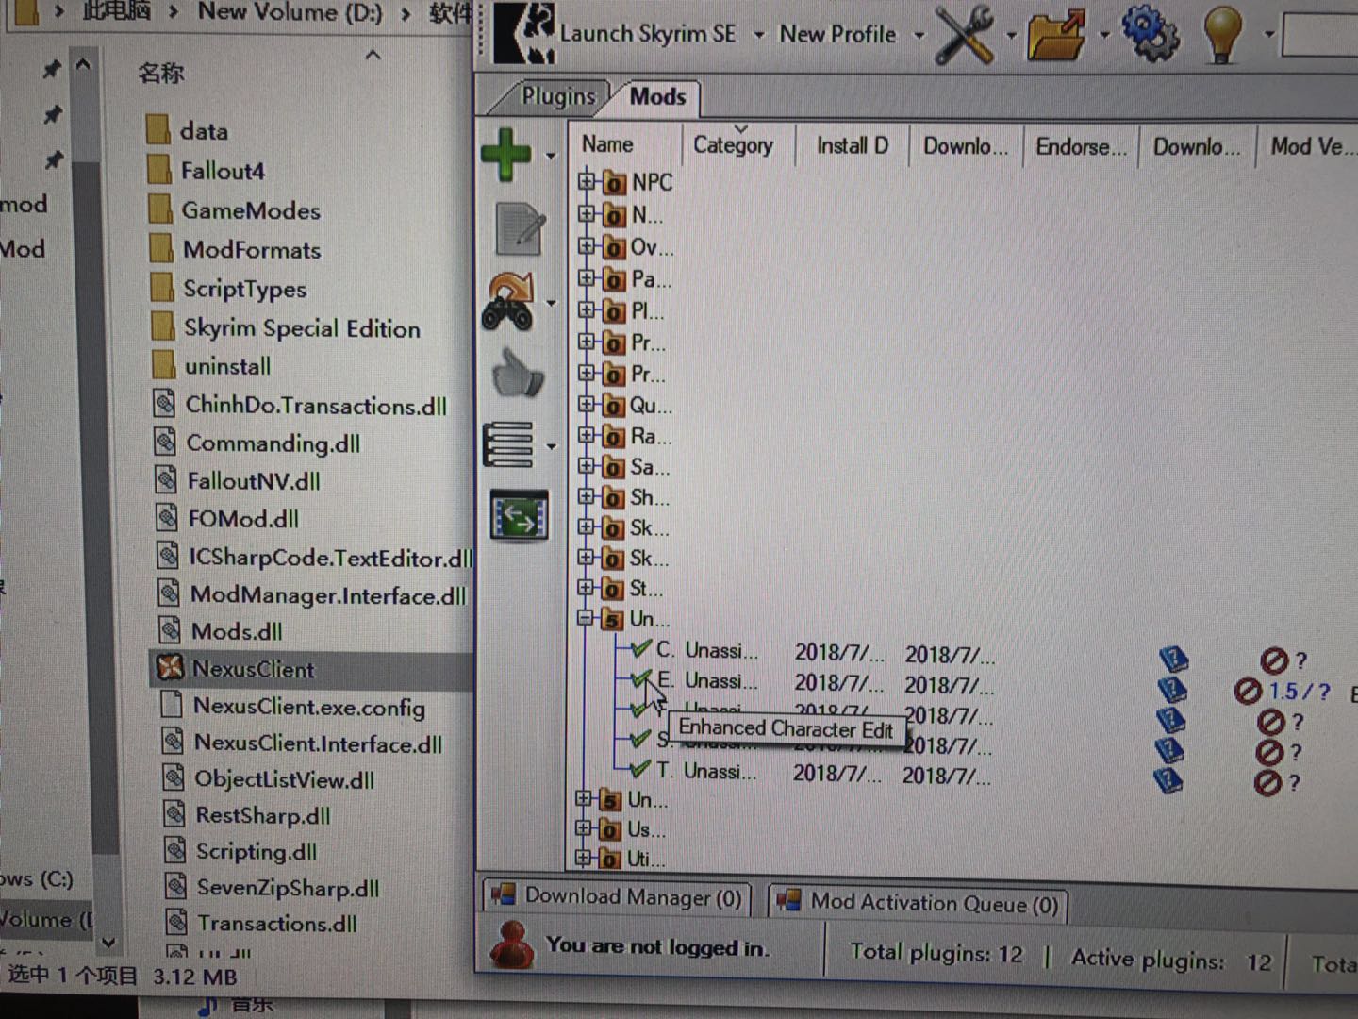The height and width of the screenshot is (1019, 1358).
Task: Collapse the Un... category with 5 mods
Action: (x=586, y=618)
